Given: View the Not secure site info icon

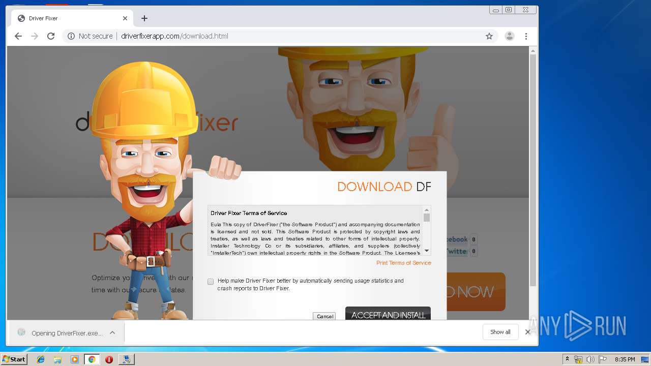Looking at the screenshot, I should click(x=71, y=36).
